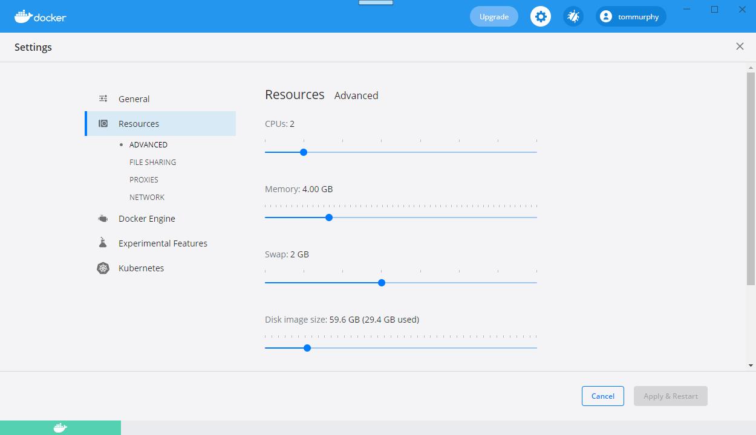The width and height of the screenshot is (756, 435).
Task: Select the Resources section in sidebar
Action: coord(138,124)
